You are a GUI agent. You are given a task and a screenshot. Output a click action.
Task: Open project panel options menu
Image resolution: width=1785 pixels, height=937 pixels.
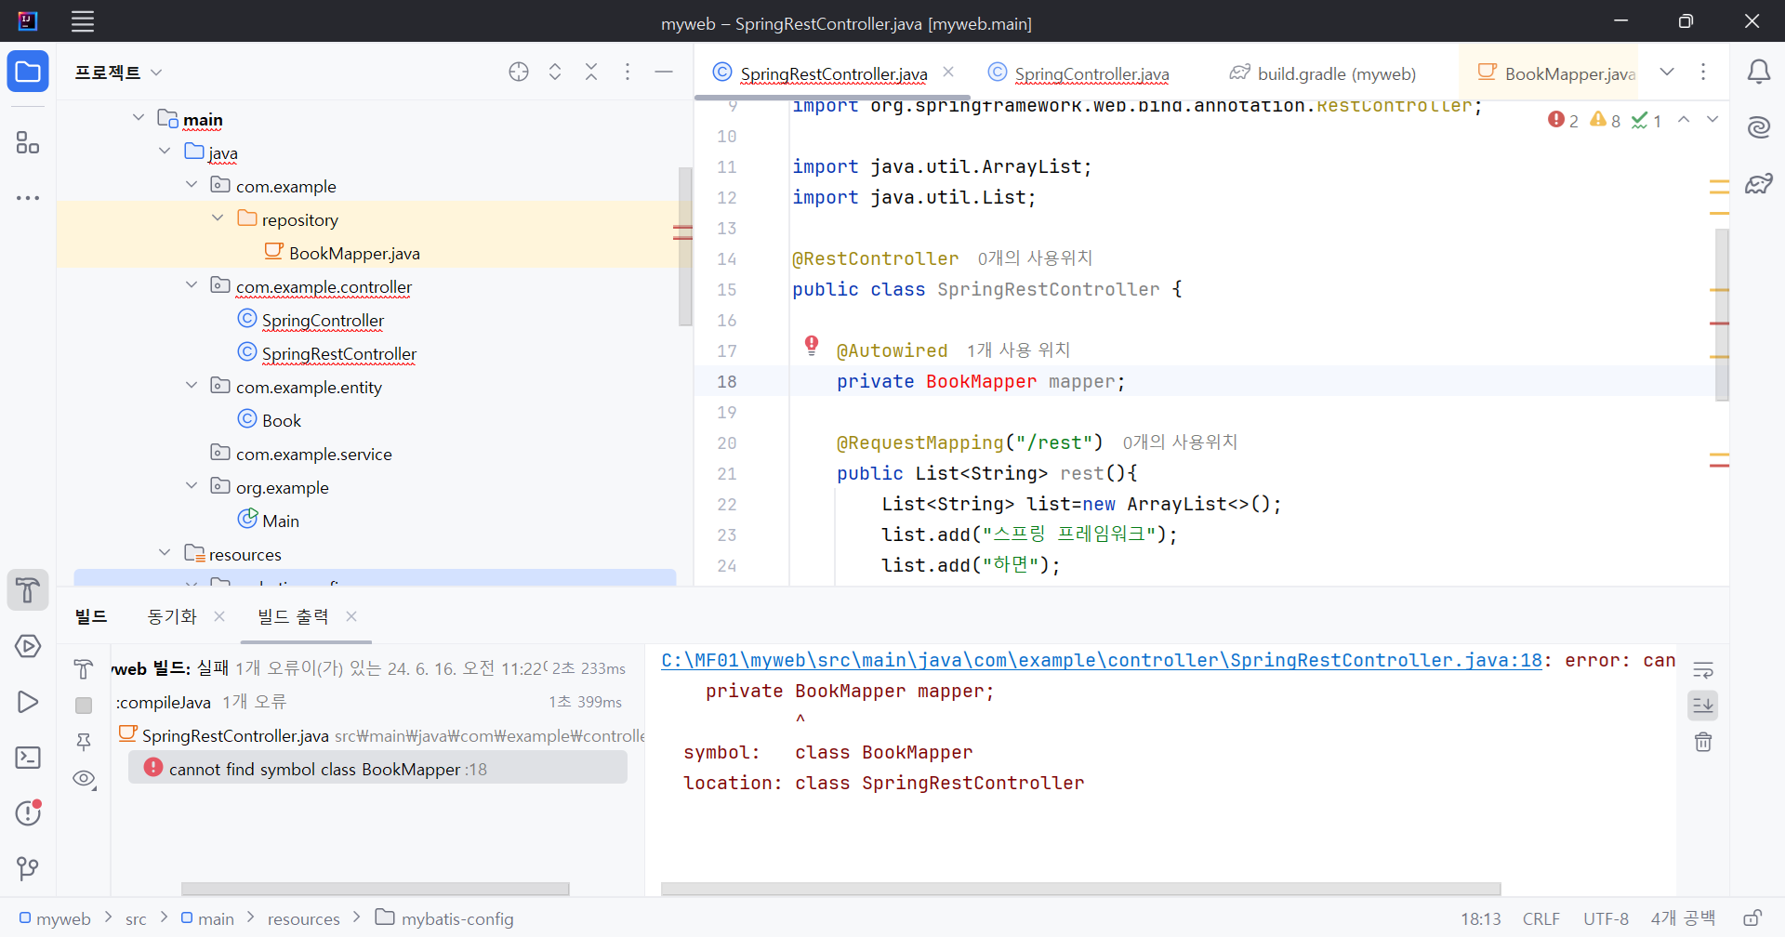(628, 72)
